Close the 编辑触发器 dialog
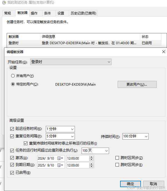The height and width of the screenshot is (191, 167). 164,52
